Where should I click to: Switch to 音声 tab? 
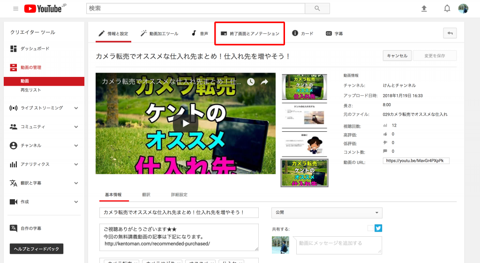pos(200,34)
